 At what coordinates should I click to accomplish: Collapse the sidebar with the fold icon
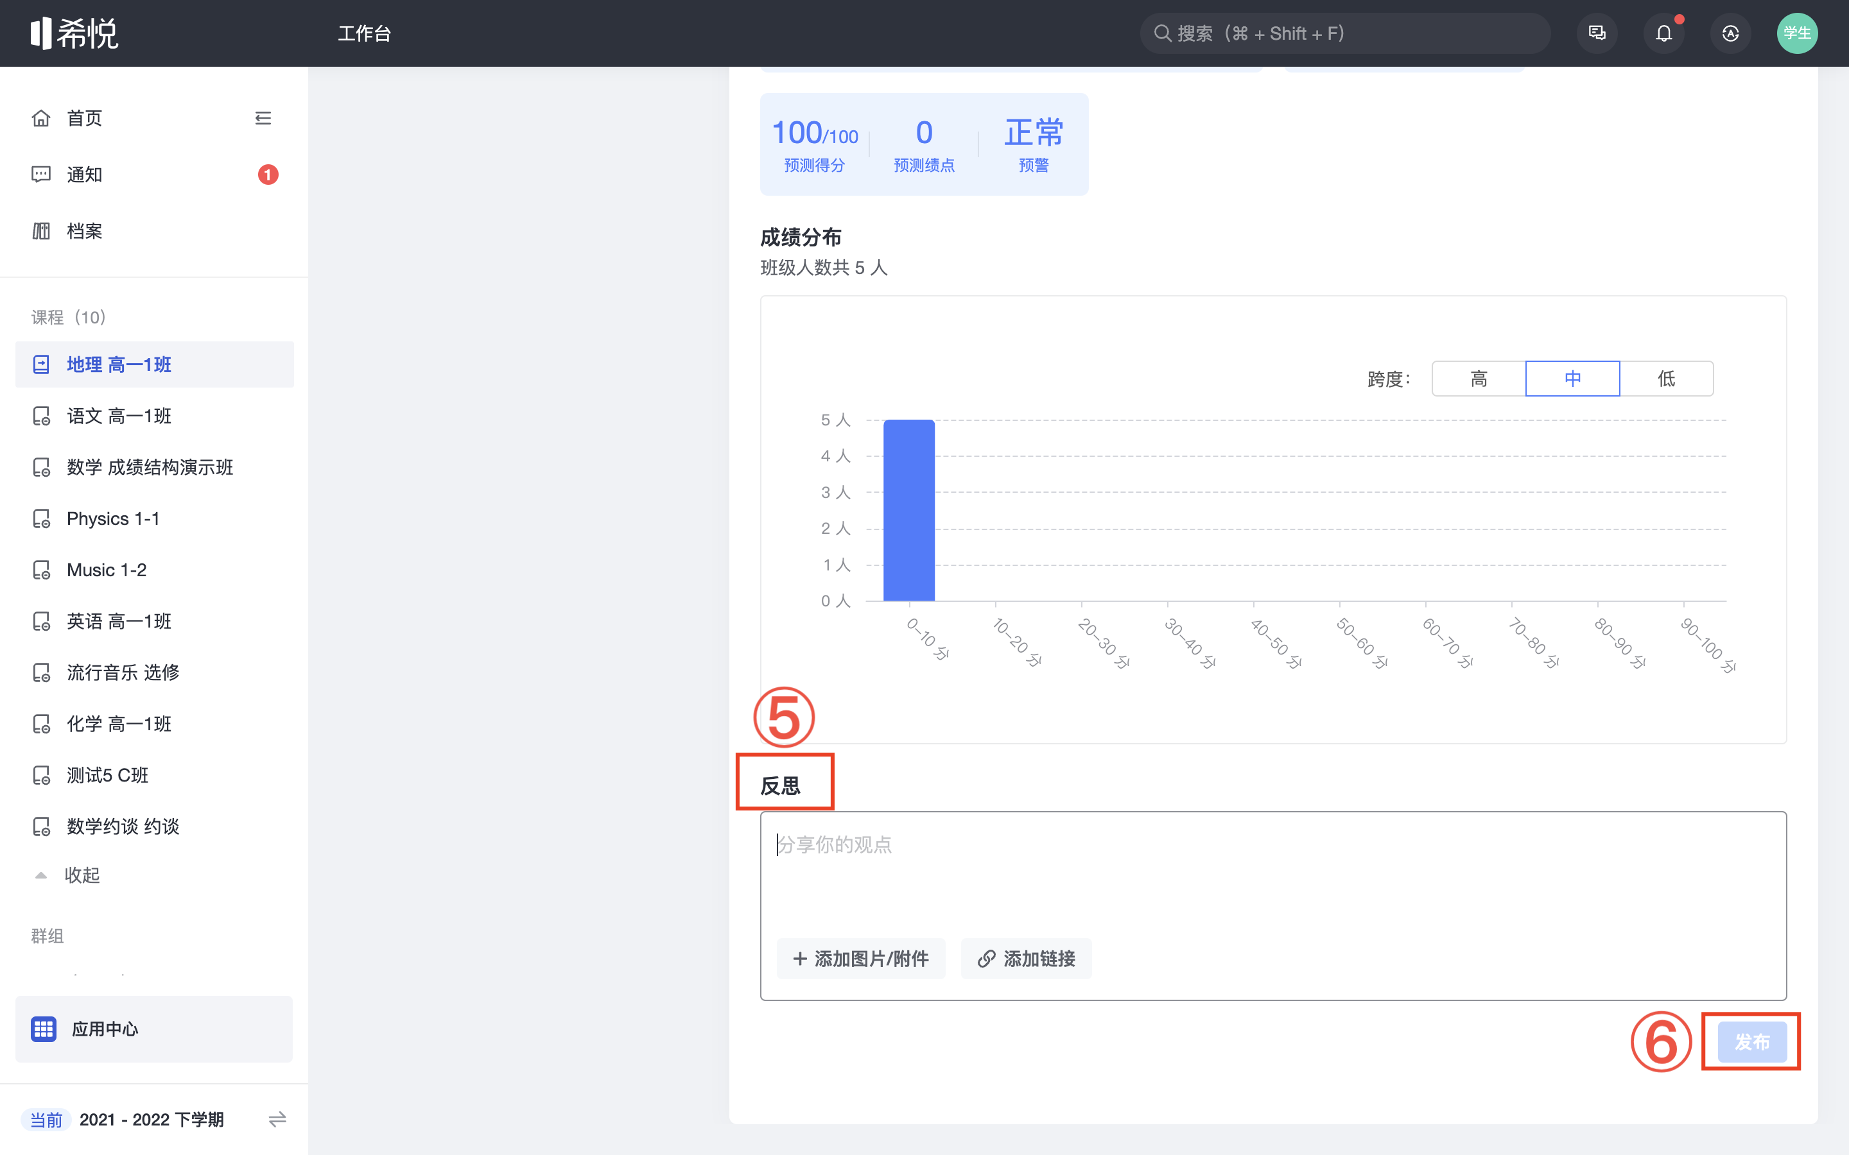tap(263, 117)
